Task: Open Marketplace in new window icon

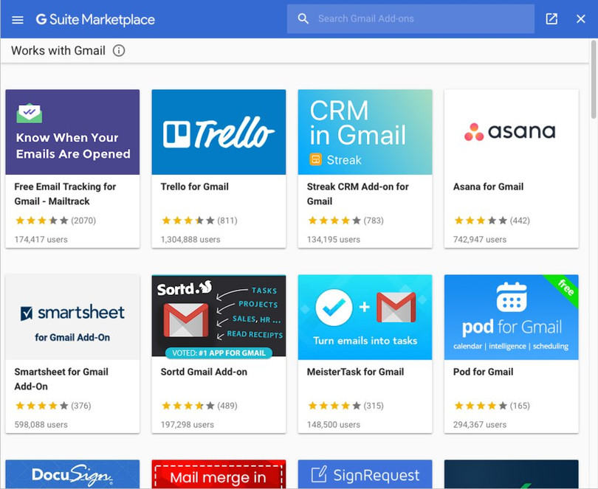Action: 551,19
